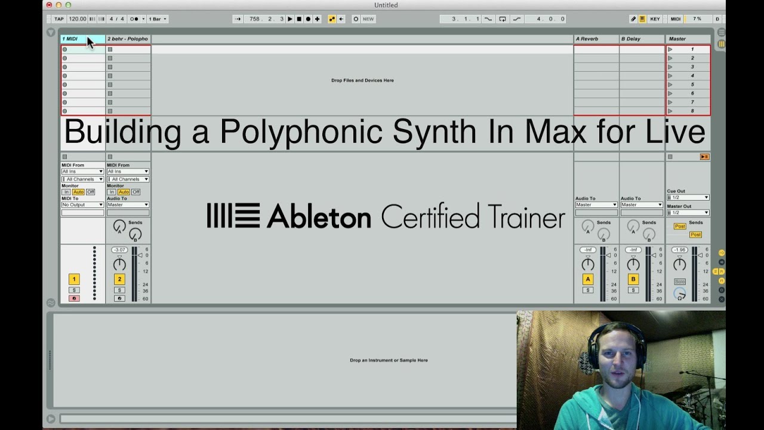Toggle the Punch-In switch
This screenshot has width=764, height=430.
click(488, 19)
